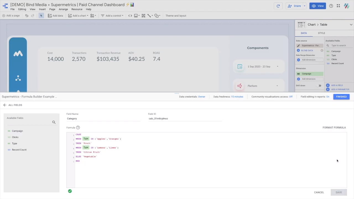This screenshot has height=199, width=354.
Task: Click the redo arrow icon
Action: [x=33, y=16]
